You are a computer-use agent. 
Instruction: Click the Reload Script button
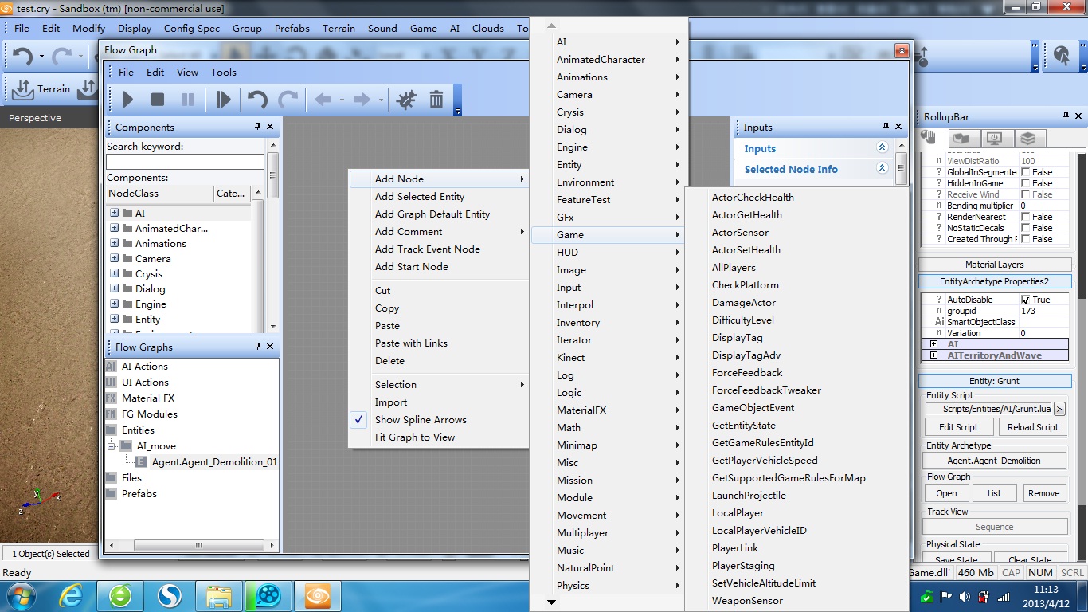[1033, 427]
